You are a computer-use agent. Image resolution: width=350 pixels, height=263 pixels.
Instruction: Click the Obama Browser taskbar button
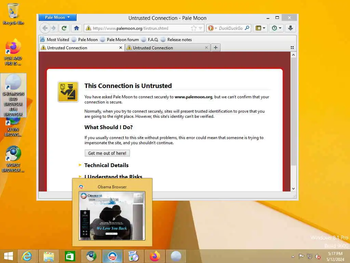112,256
